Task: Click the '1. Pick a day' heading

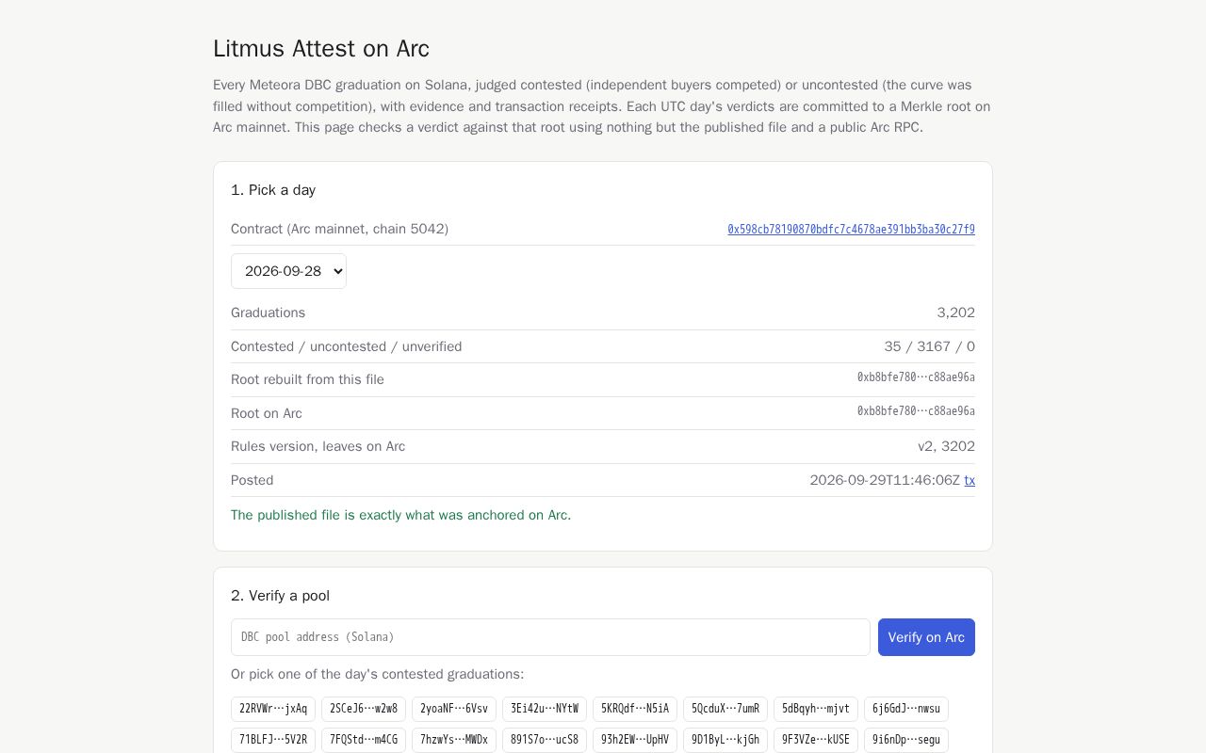Action: pyautogui.click(x=273, y=190)
